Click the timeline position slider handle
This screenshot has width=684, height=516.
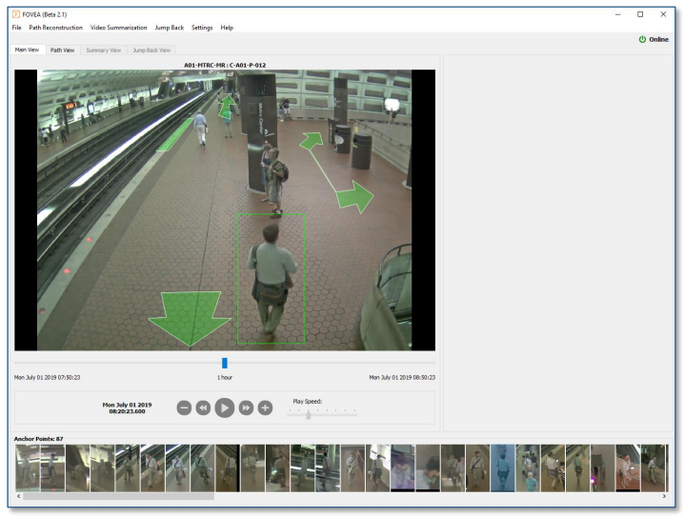pos(225,363)
